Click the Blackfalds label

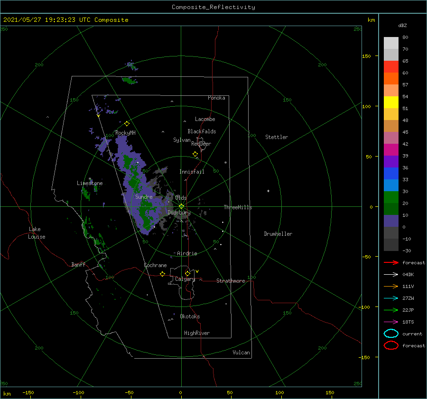[x=202, y=131]
